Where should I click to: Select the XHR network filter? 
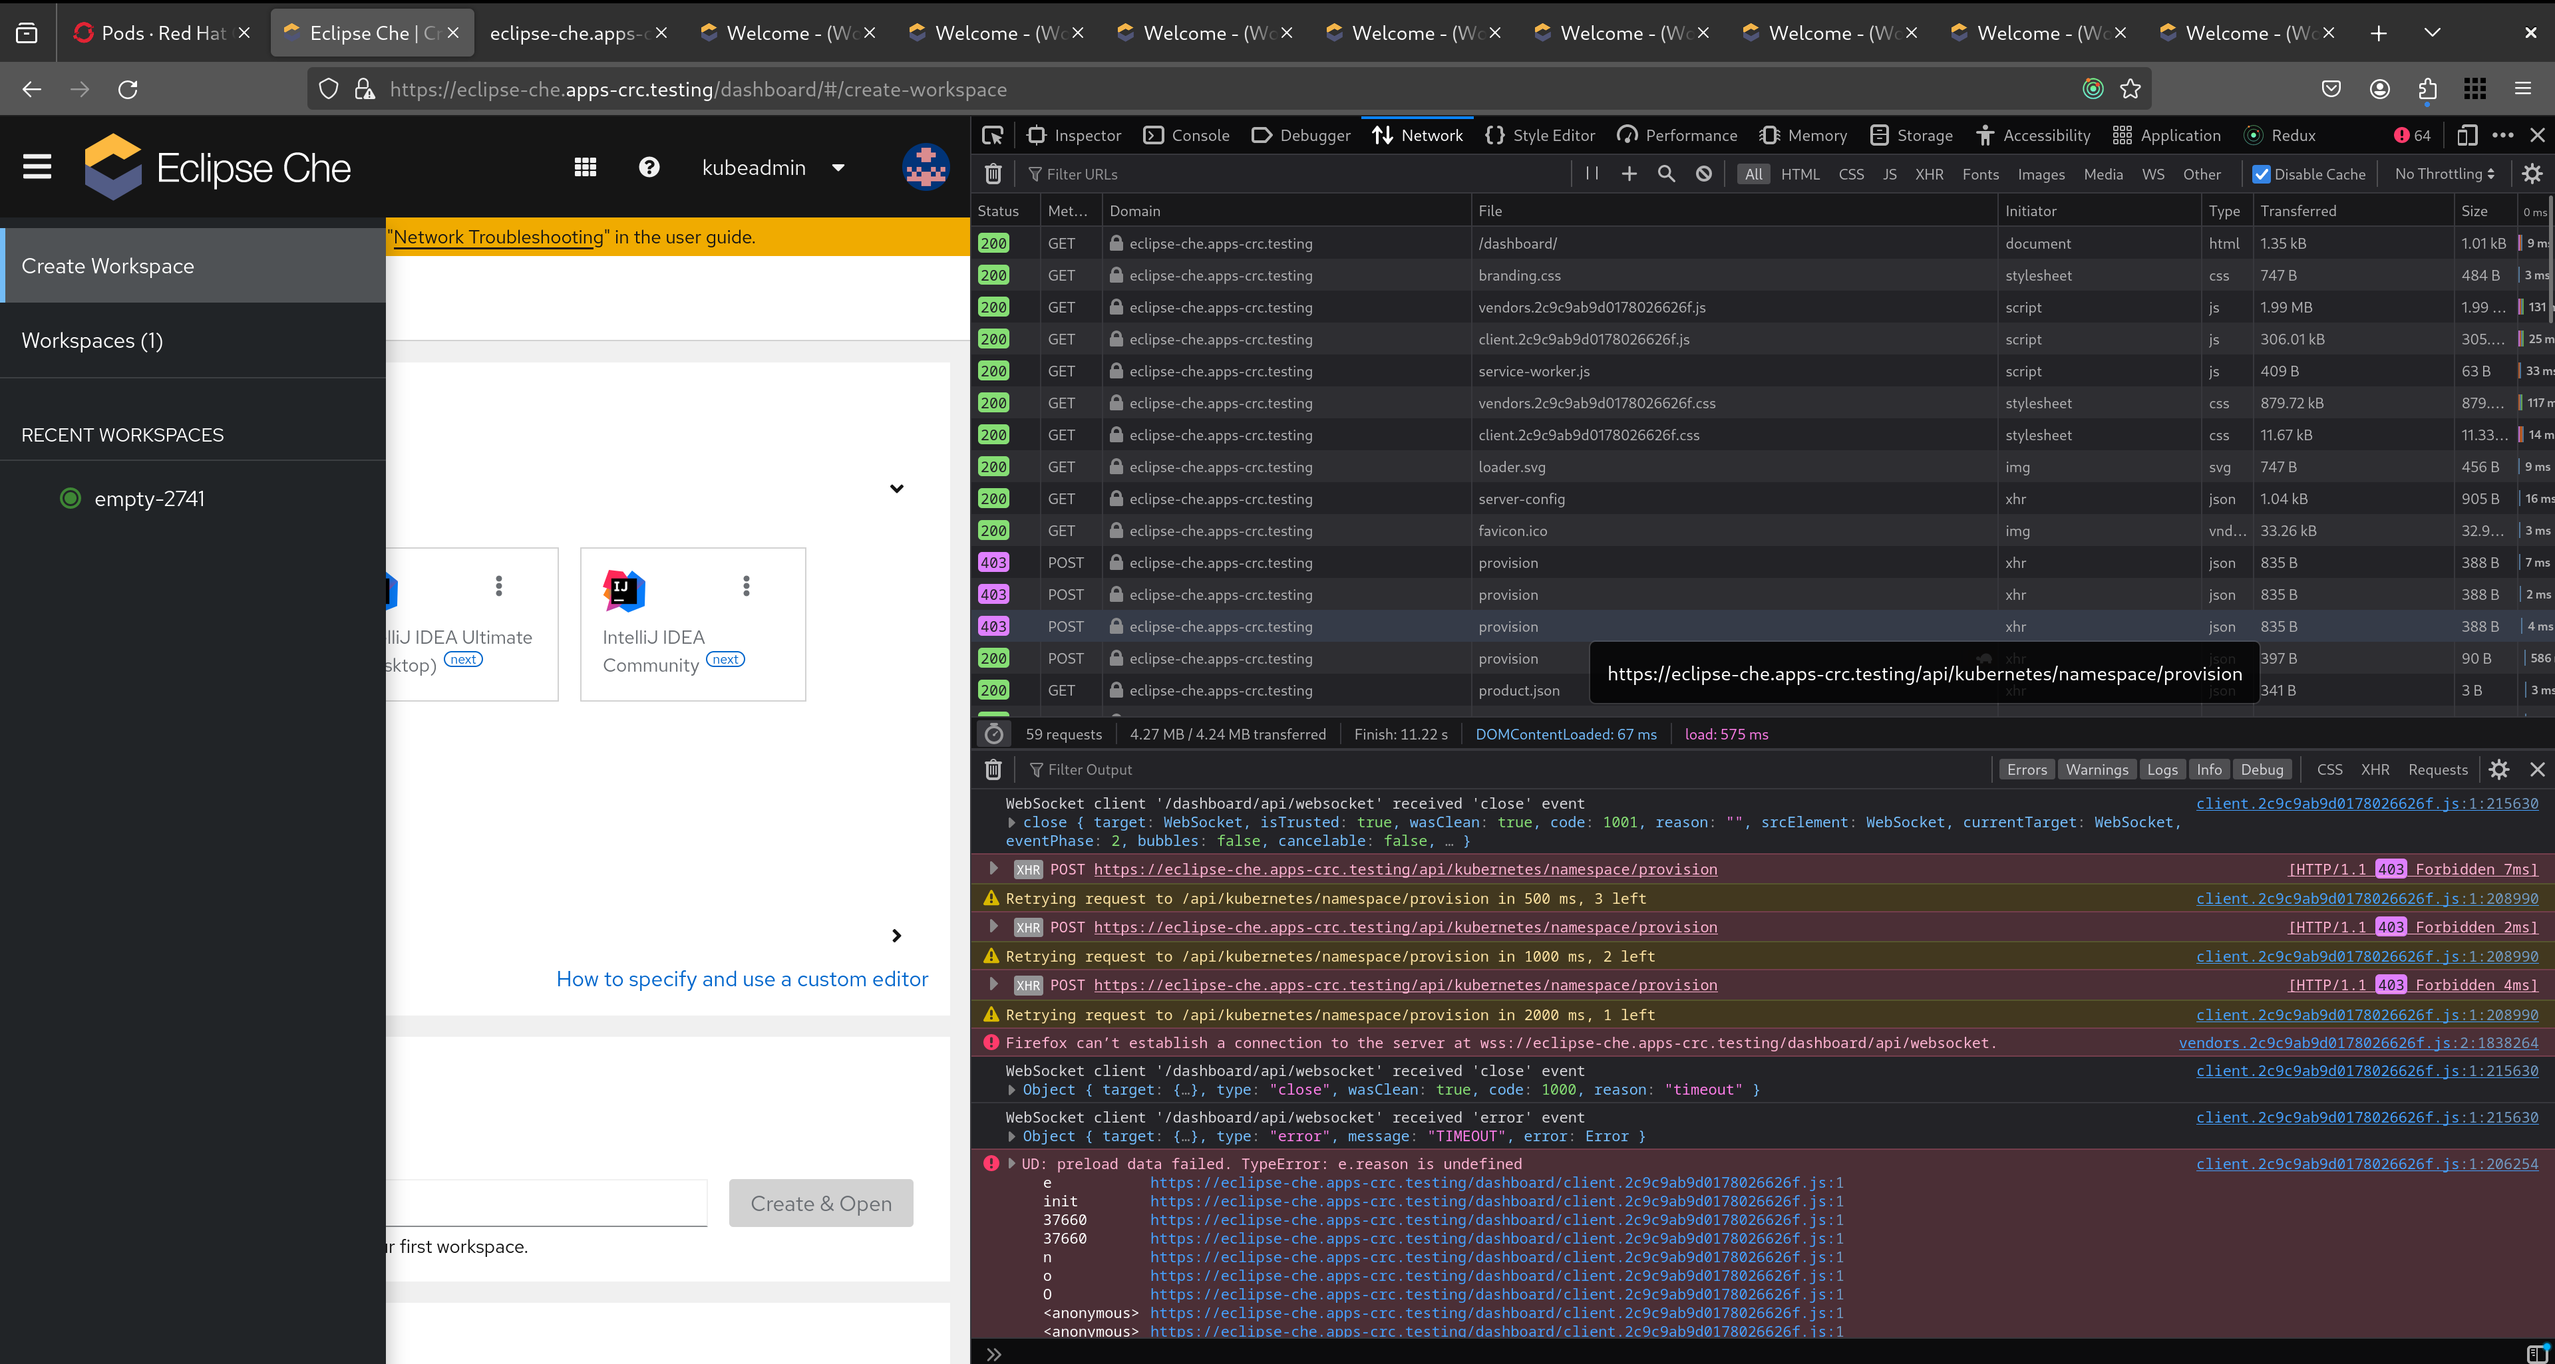[1929, 174]
